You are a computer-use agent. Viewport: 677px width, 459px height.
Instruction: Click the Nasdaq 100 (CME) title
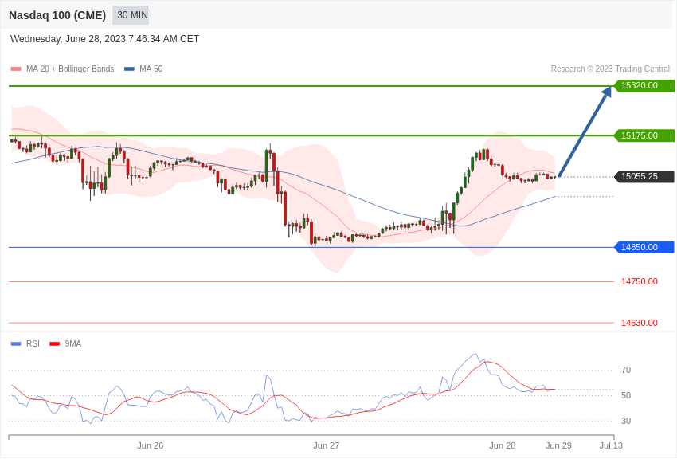click(x=57, y=15)
